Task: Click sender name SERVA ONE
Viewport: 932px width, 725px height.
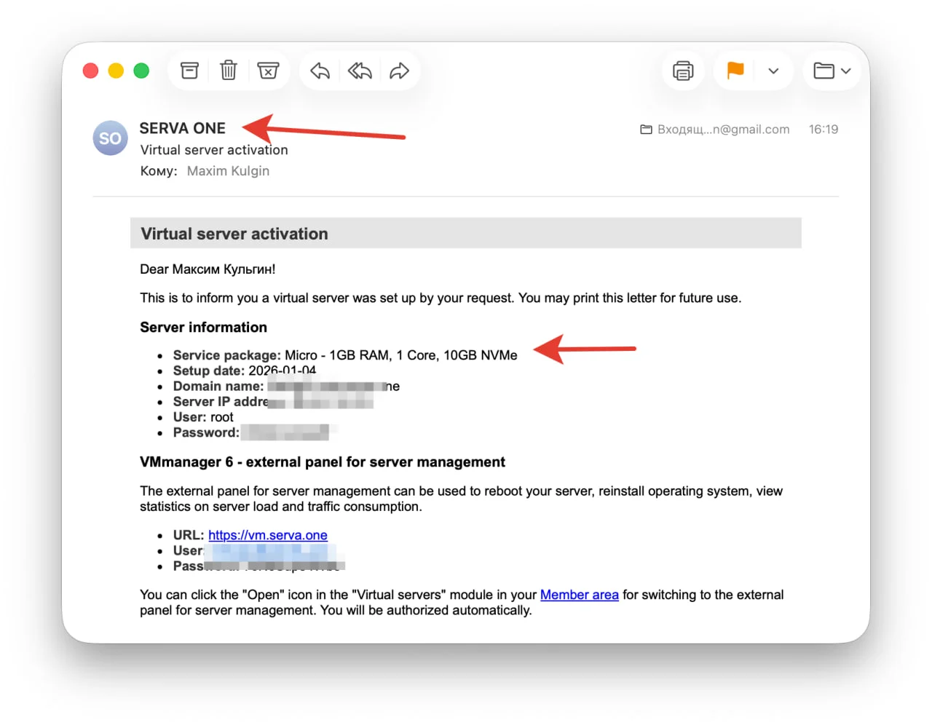Action: coord(182,128)
